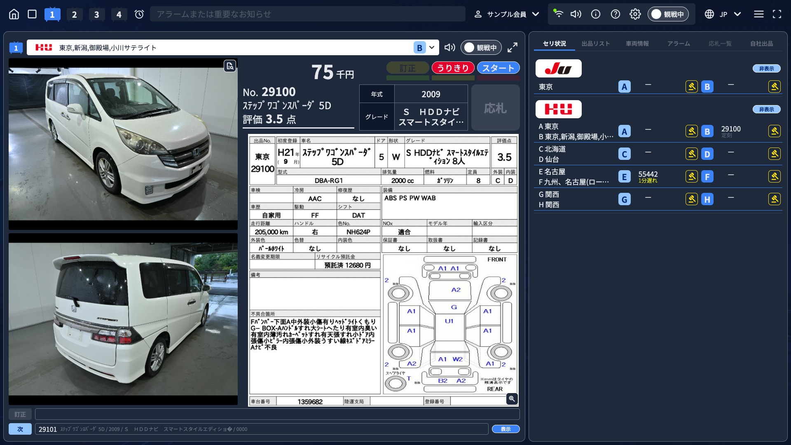The image size is (791, 445).
Task: Open the front view car photo
Action: click(x=123, y=144)
